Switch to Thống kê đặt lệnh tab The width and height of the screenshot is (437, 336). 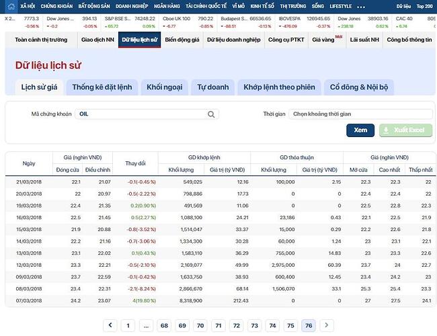pyautogui.click(x=103, y=87)
